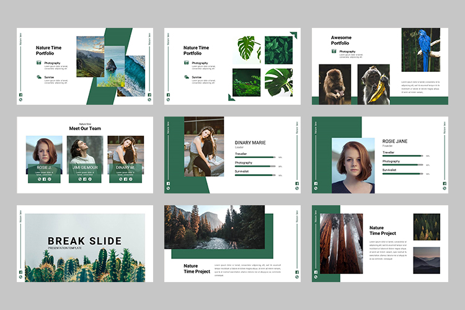The height and width of the screenshot is (310, 465).
Task: Click Facebook icon on Rosie J. team card
Action: coord(44,179)
